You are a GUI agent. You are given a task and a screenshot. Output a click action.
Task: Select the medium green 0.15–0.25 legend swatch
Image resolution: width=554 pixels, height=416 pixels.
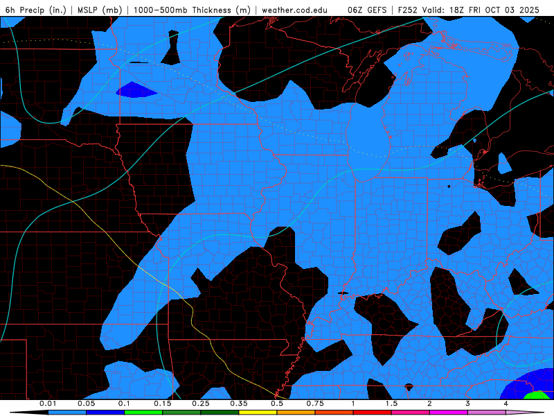[181, 413]
